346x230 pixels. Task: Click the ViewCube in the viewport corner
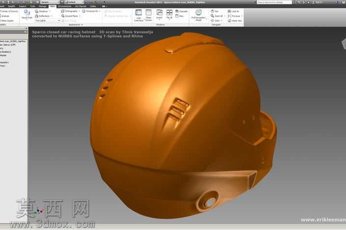coord(344,44)
